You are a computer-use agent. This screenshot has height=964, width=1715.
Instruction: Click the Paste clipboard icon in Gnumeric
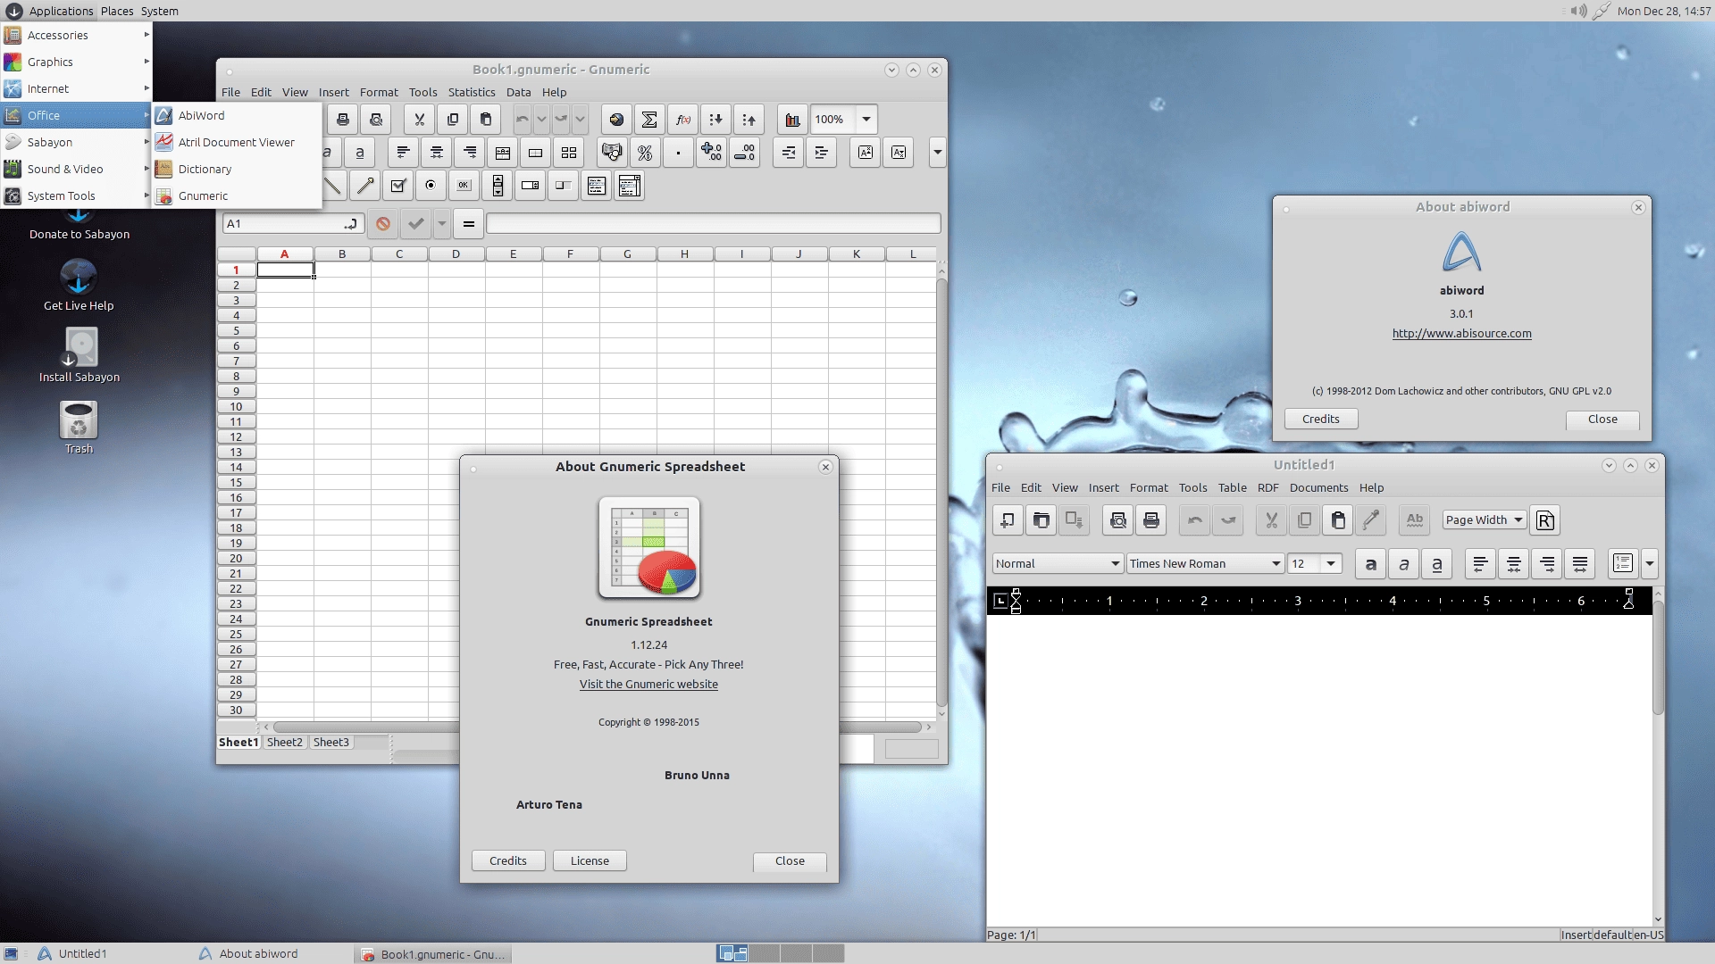click(486, 120)
